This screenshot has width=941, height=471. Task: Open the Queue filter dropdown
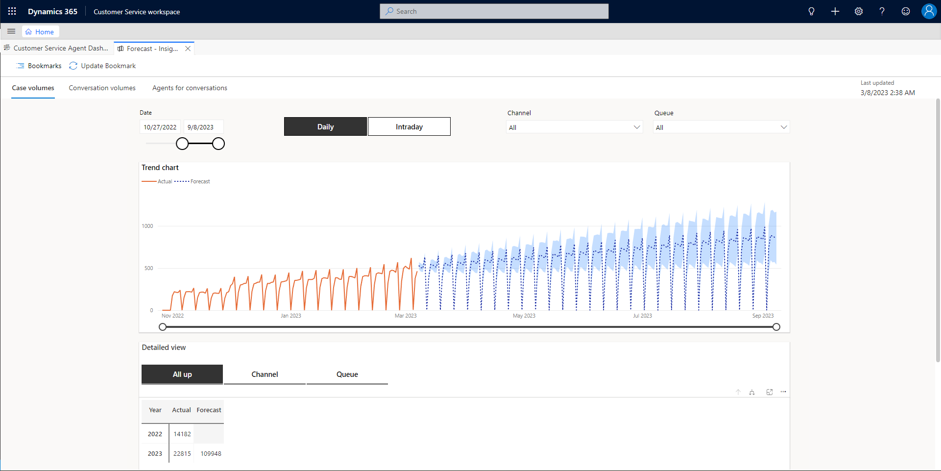[721, 127]
